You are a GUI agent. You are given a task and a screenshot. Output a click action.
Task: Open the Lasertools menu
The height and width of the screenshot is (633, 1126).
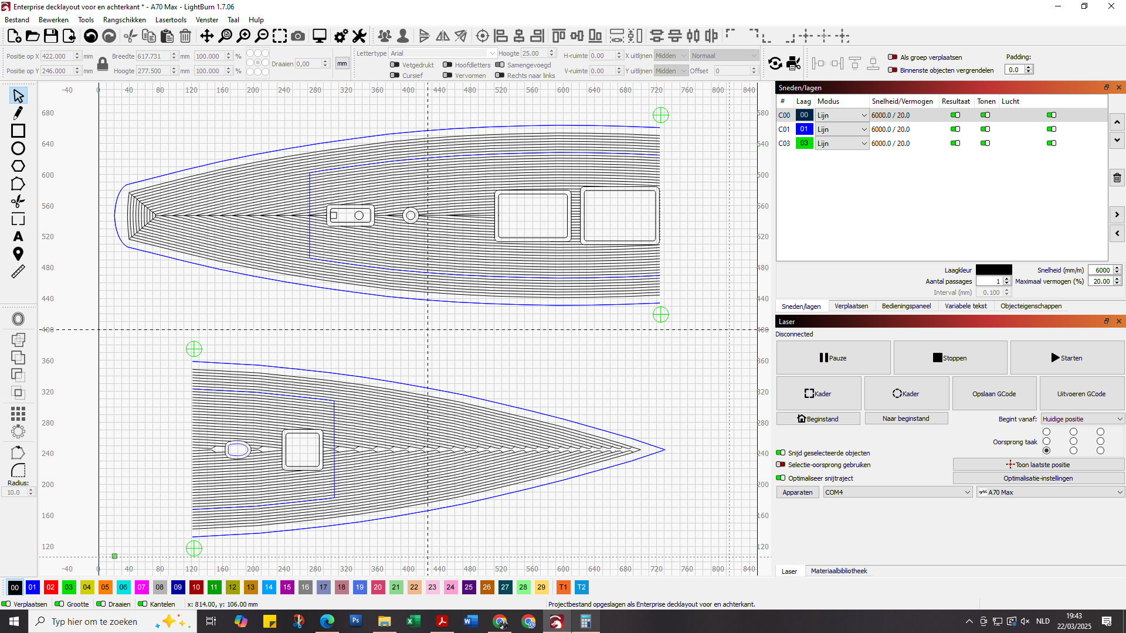171,20
